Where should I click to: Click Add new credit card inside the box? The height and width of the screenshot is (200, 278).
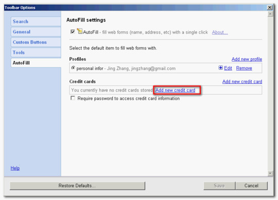click(175, 90)
